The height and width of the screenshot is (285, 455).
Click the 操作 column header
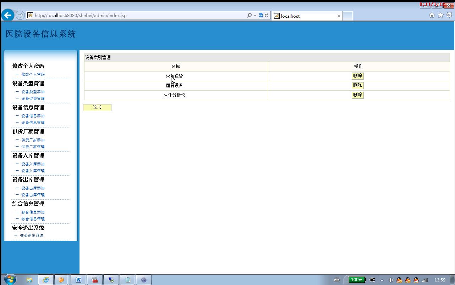pos(358,66)
